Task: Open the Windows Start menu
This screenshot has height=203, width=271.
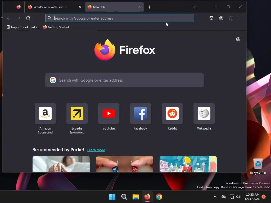Action: 112,197
